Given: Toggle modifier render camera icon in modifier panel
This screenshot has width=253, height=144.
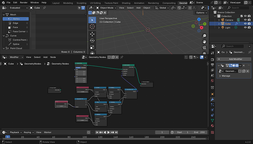Looking at the screenshot, I should coord(237,66).
